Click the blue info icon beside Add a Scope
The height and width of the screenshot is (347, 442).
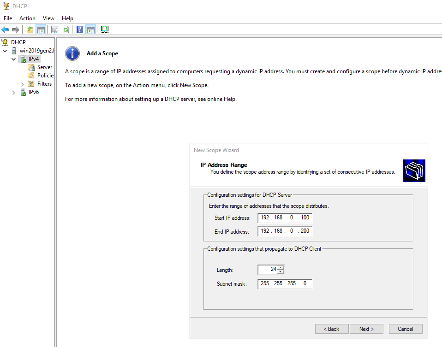pyautogui.click(x=72, y=53)
